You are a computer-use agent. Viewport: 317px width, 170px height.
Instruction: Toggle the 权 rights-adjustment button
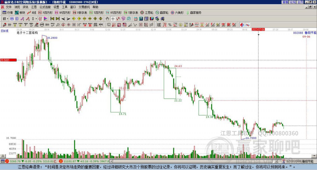pos(40,19)
